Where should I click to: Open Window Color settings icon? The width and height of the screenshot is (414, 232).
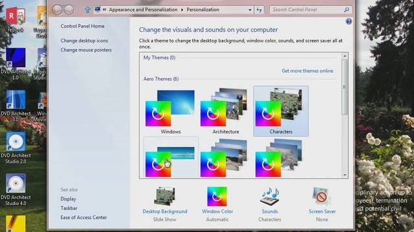tap(217, 196)
